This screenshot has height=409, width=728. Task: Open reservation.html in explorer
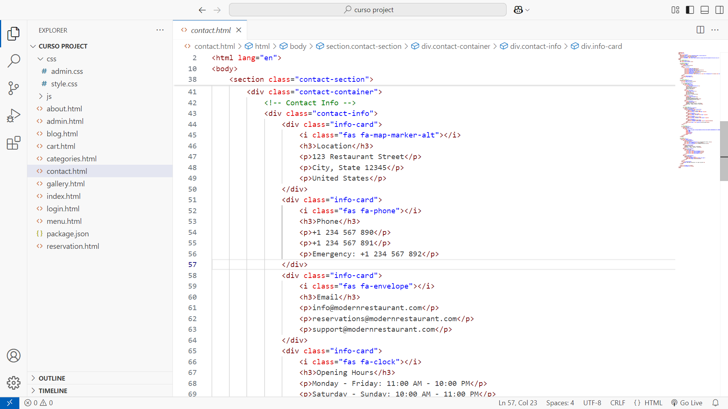tap(100, 246)
